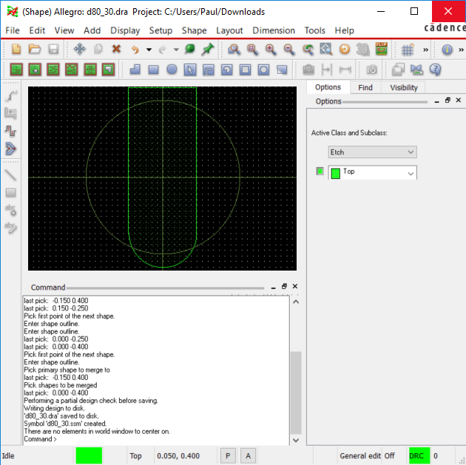Open the Layout menu
This screenshot has height=465, width=466.
pyautogui.click(x=229, y=30)
